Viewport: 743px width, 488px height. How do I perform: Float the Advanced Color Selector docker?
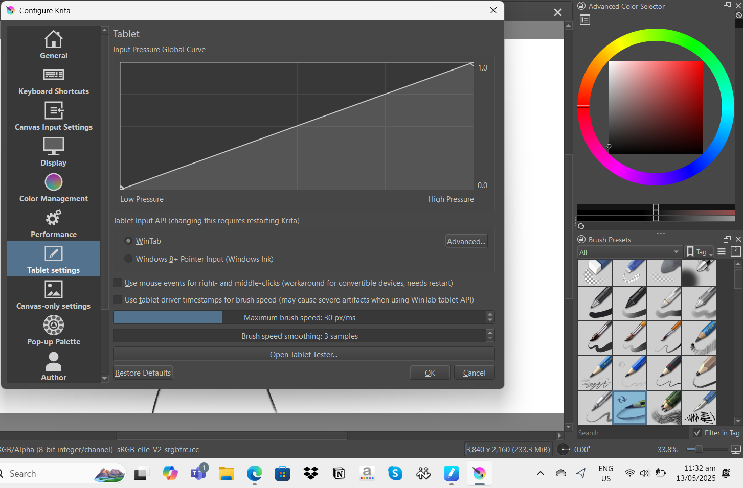[727, 6]
